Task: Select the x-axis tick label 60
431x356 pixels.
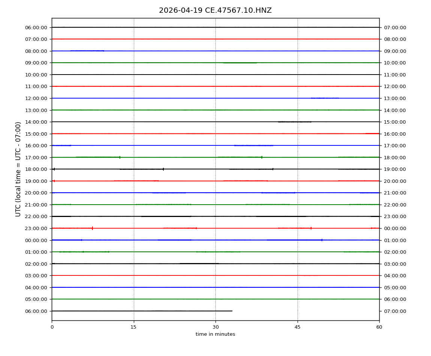Action: pos(379,327)
